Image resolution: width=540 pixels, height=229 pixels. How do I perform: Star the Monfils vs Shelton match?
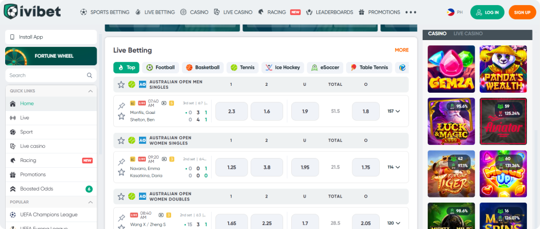pyautogui.click(x=121, y=116)
